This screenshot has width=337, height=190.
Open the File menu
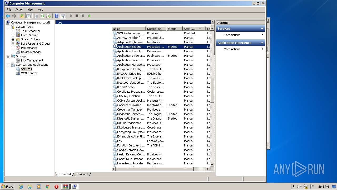(x=9, y=9)
